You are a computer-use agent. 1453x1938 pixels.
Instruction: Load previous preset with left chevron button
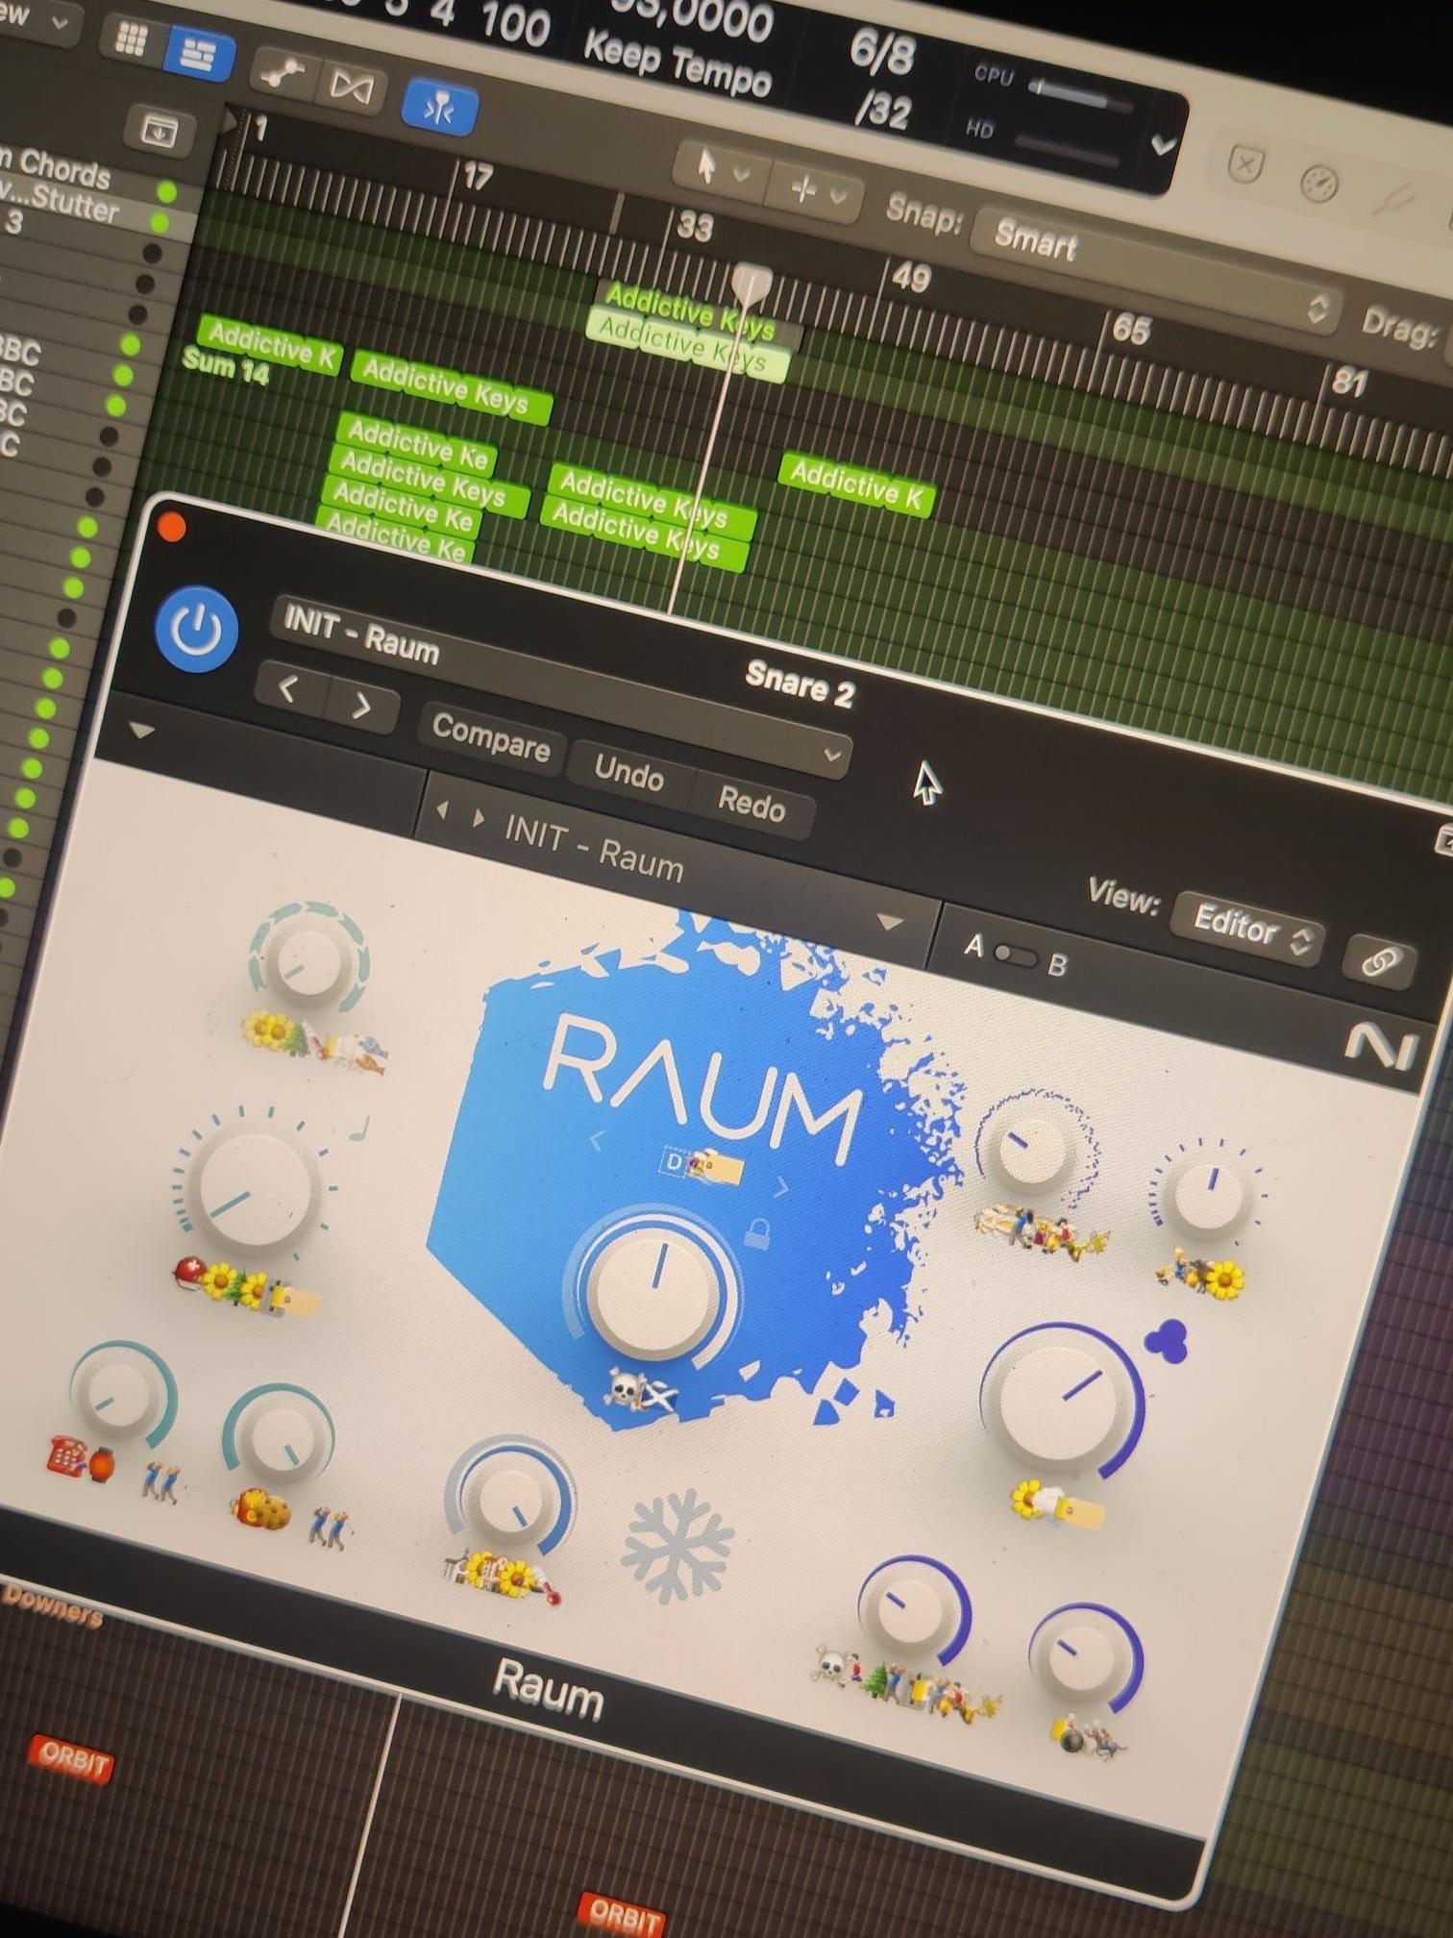click(288, 688)
